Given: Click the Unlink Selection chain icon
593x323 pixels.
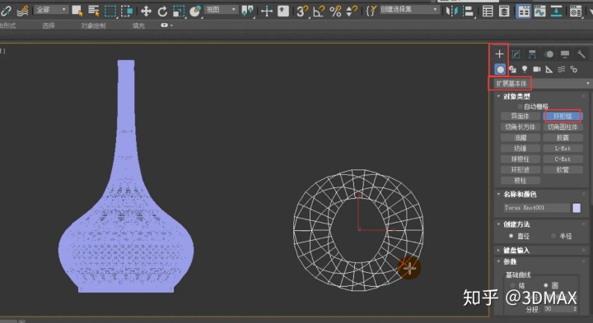Looking at the screenshot, I should coord(6,11).
